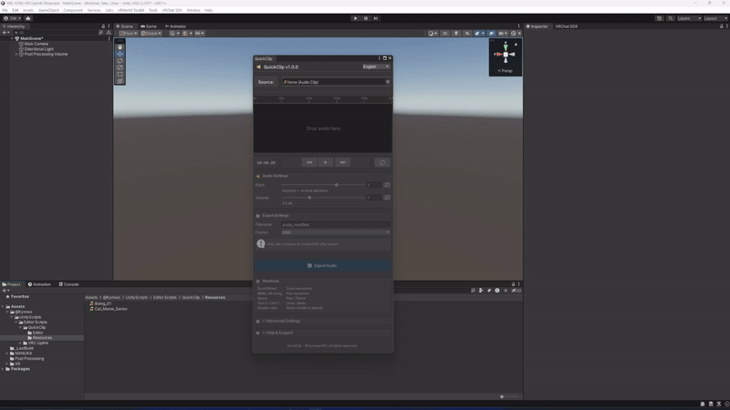Adjust the Pitch slider handle

(336, 185)
